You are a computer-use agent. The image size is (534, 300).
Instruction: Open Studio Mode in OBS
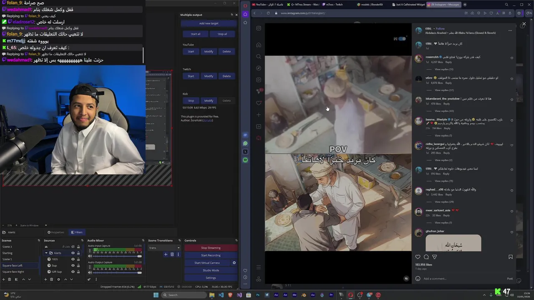tap(211, 270)
